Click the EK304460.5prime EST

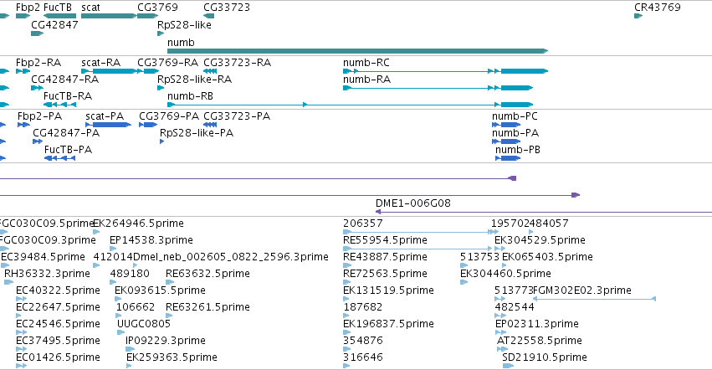(x=464, y=282)
